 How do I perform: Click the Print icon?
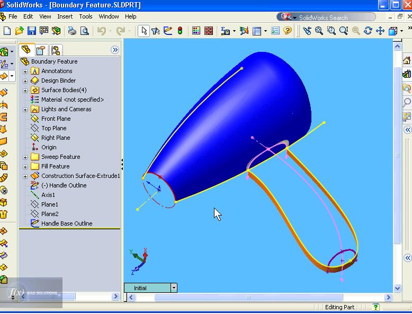coord(71,31)
